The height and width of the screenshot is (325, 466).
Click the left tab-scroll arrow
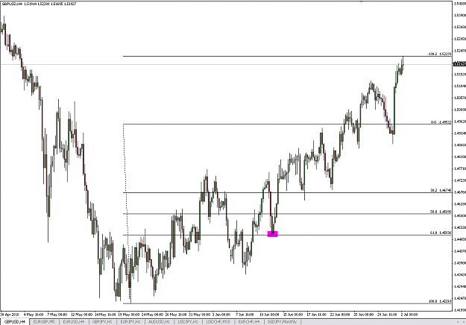coord(458,322)
